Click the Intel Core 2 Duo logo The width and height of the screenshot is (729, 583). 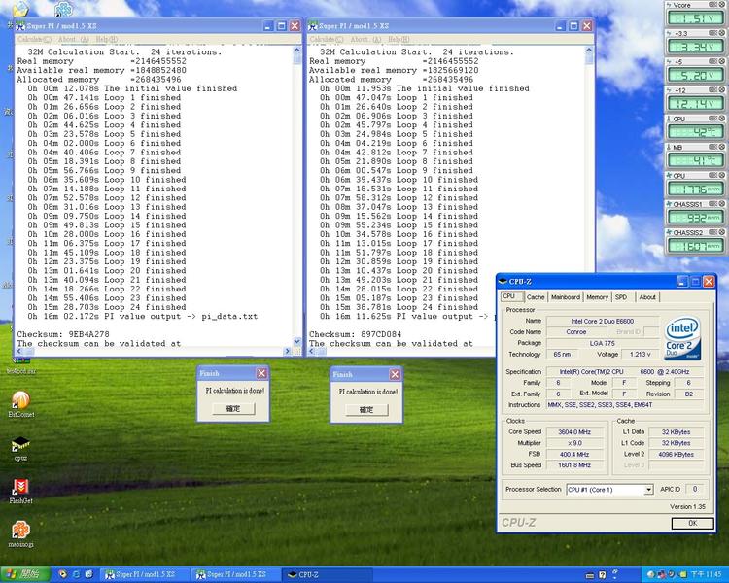682,338
